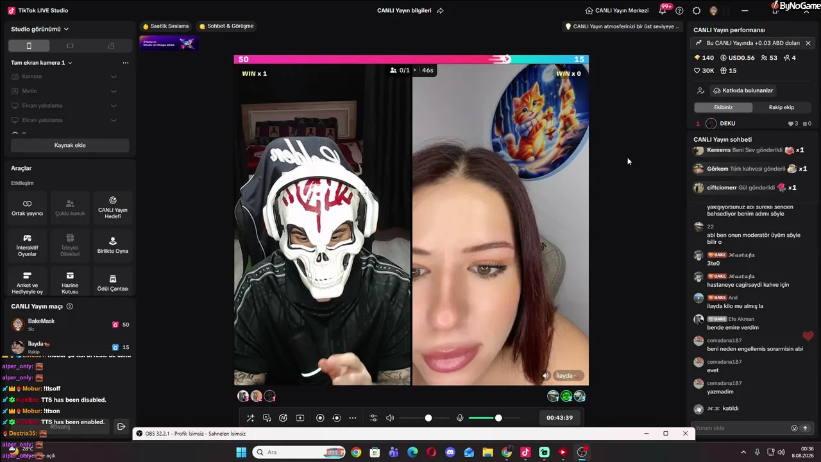Open the exit icon beside the chat overlay
The width and height of the screenshot is (821, 462).
(121, 426)
